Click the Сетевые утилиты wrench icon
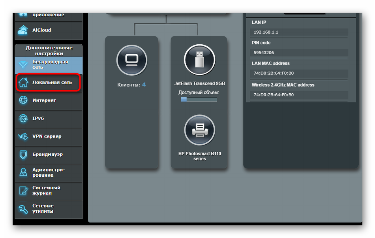 (23, 209)
